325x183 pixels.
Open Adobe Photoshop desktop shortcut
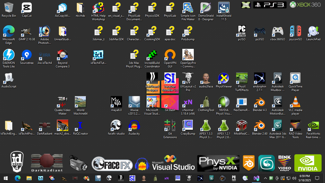pos(44,35)
